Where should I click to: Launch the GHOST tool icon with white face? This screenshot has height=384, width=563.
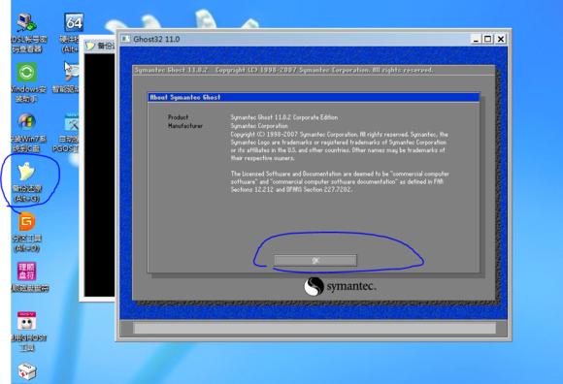[x=27, y=321]
